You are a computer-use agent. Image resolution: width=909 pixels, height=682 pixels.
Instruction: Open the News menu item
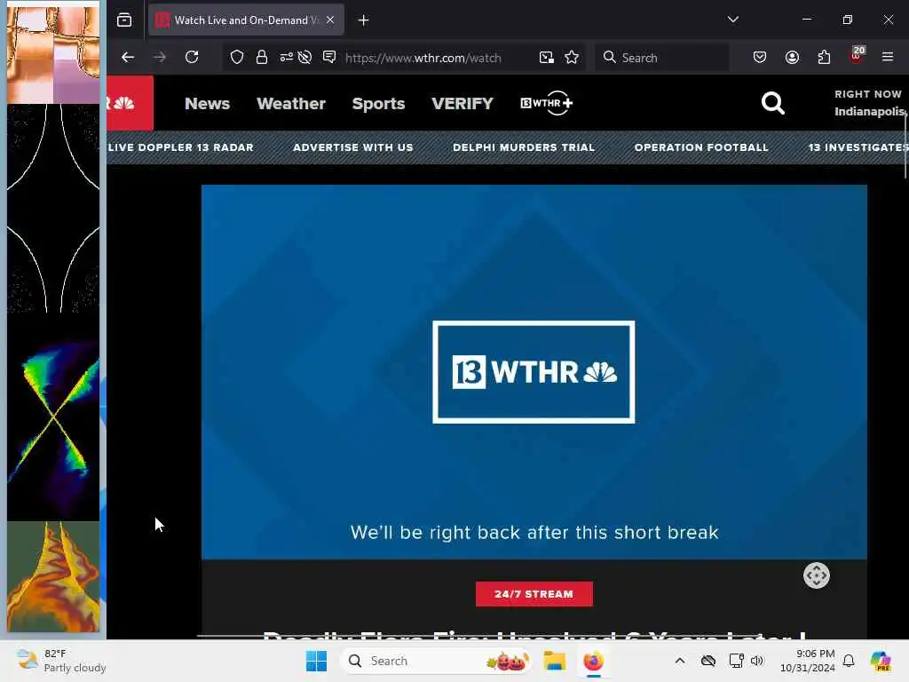[x=207, y=104]
